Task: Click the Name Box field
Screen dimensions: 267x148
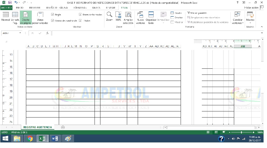Action: click(10, 33)
